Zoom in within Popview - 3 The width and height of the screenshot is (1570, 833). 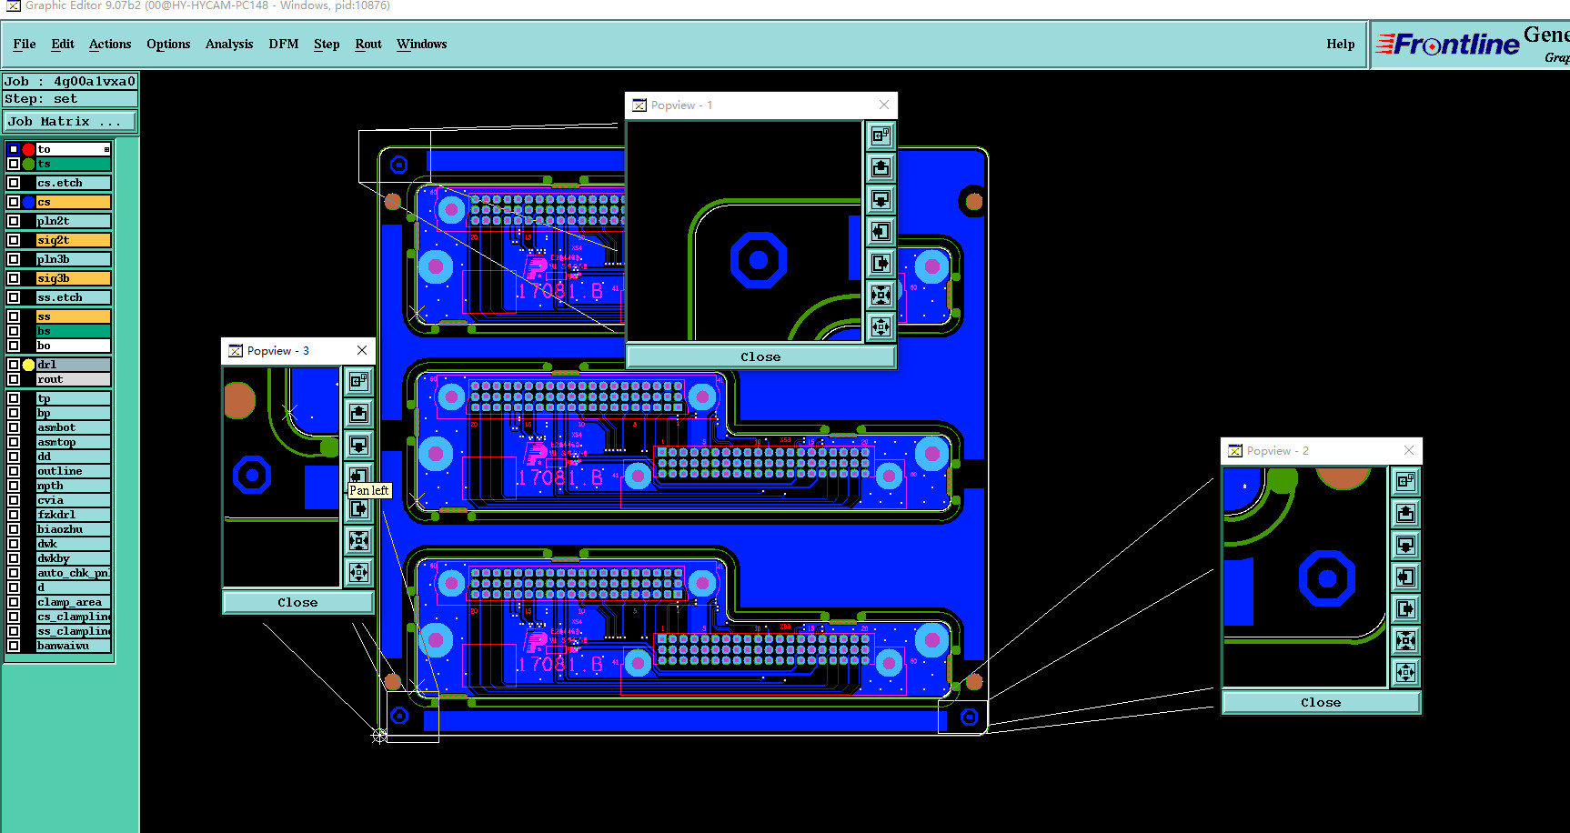point(358,540)
